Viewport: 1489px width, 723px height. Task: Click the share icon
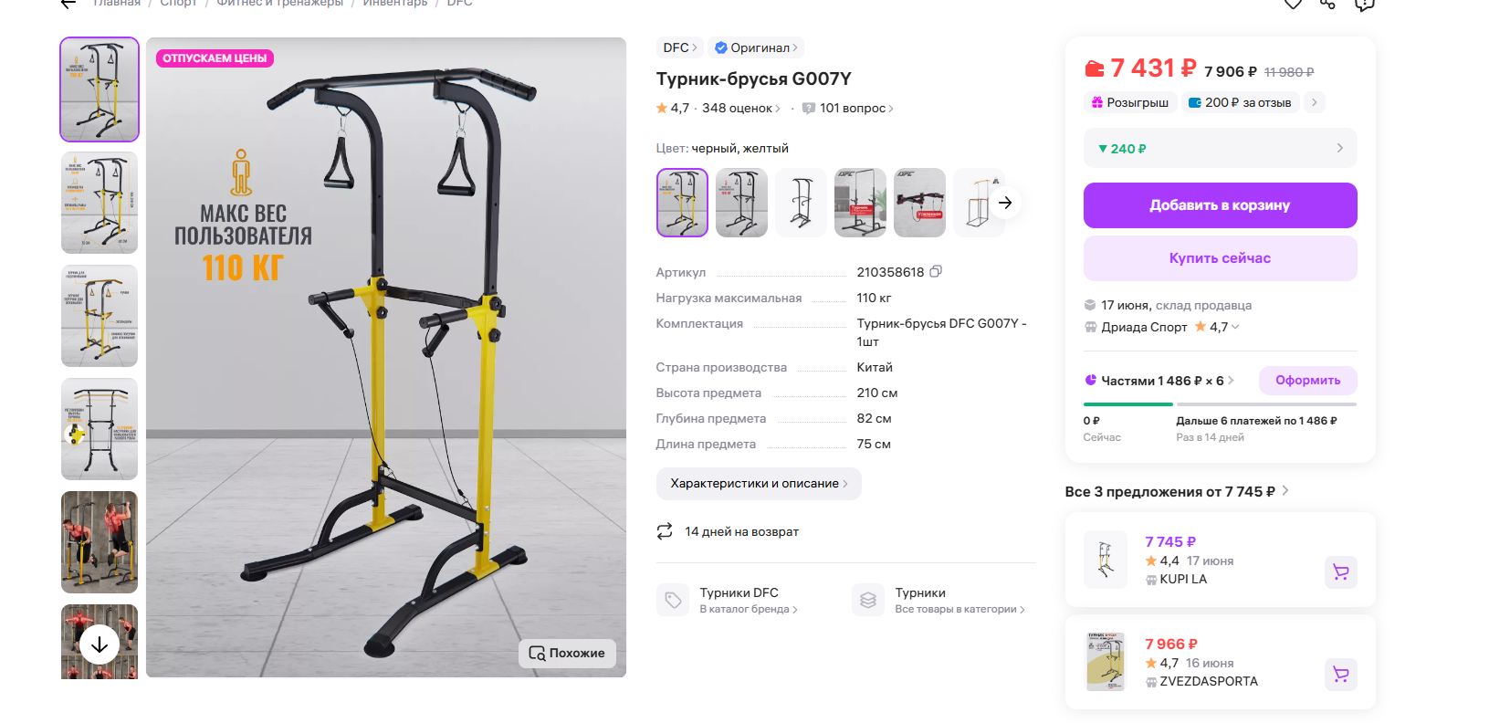click(1327, 4)
